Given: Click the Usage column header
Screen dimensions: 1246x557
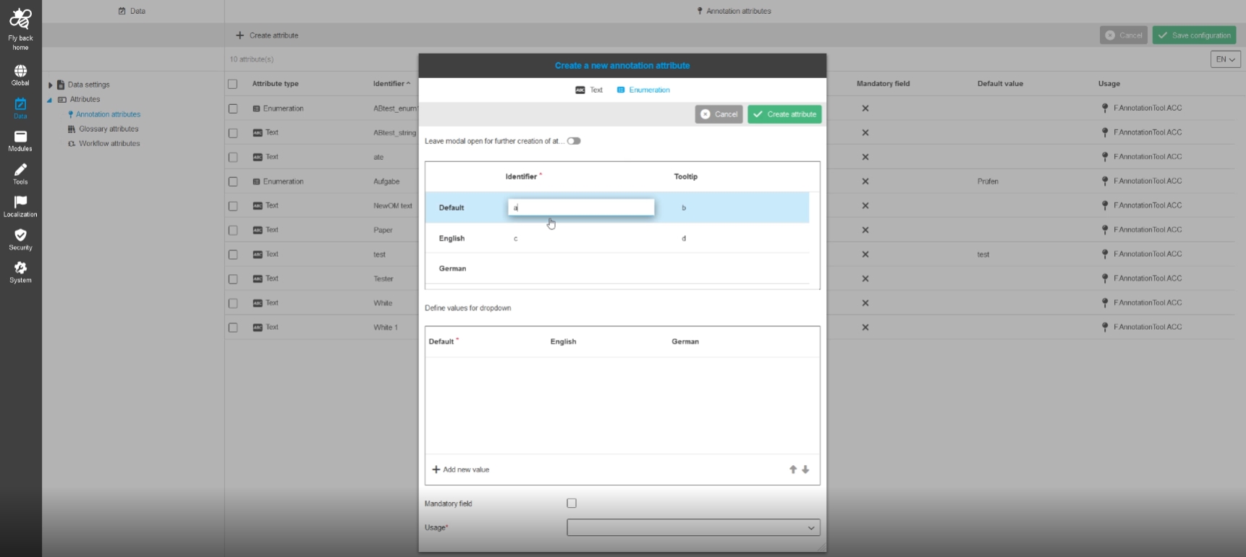Looking at the screenshot, I should 1109,84.
